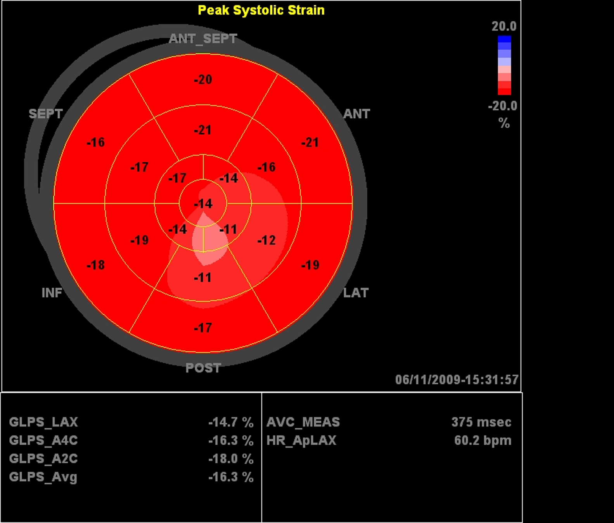The image size is (614, 523).
Task: Select the GLPS_LAX measurement label
Action: click(43, 422)
